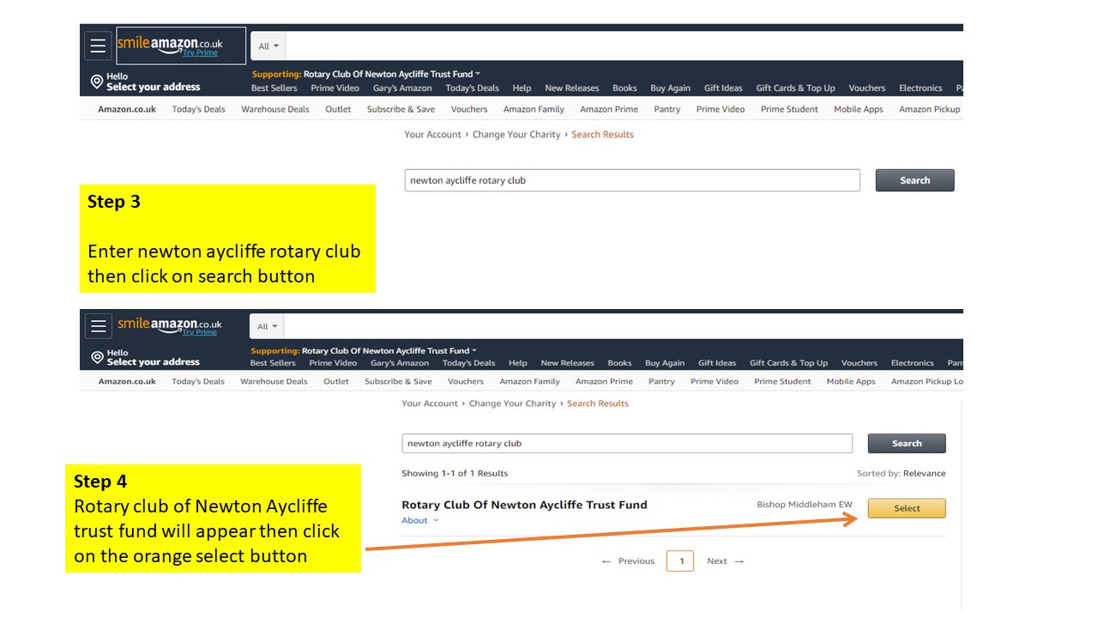
Task: Click the Search button in Step 4 screenshot
Action: (907, 443)
